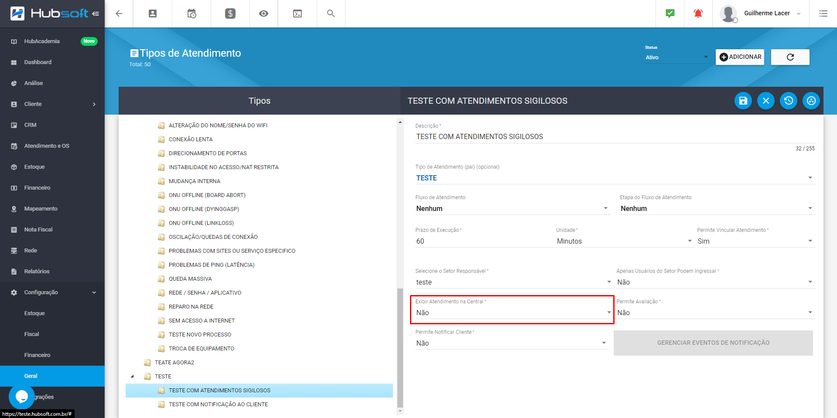Open Exibir Atendimento na Central dropdown
837x418 pixels.
514,313
